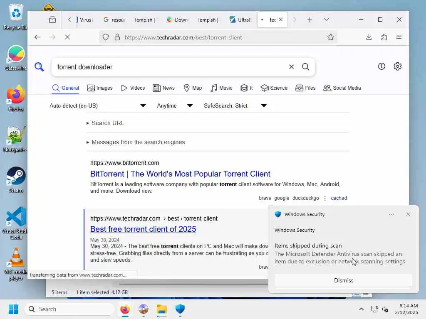The height and width of the screenshot is (319, 426).
Task: Select the General search category
Action: tap(65, 88)
